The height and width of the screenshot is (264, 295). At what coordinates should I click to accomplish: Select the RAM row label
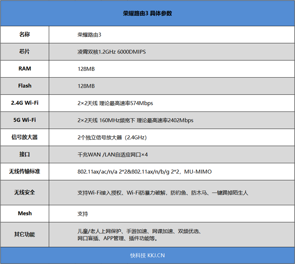[25, 69]
